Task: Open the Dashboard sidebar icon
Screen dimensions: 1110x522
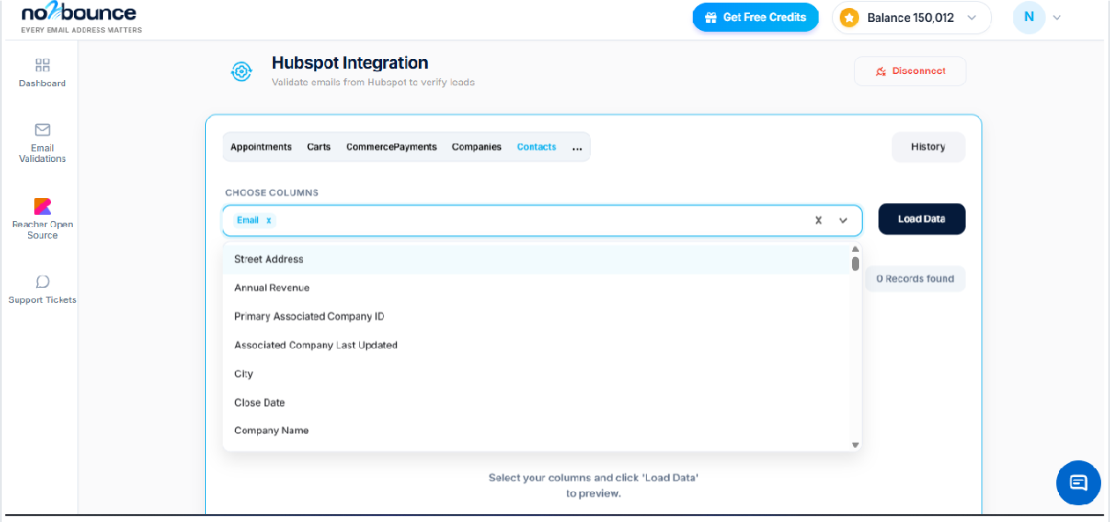Action: pos(42,65)
